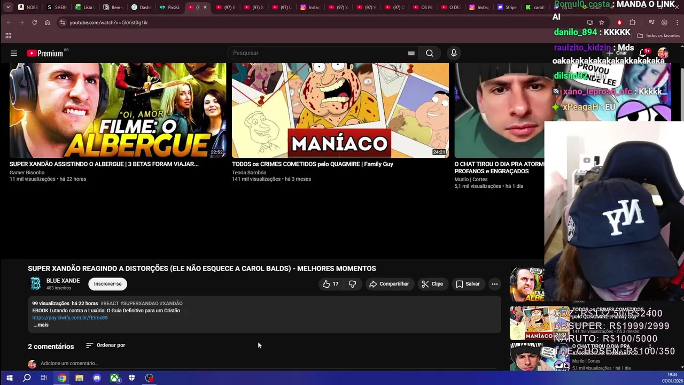Go forward with browser forward arrow
The height and width of the screenshot is (385, 684).
pos(21,22)
